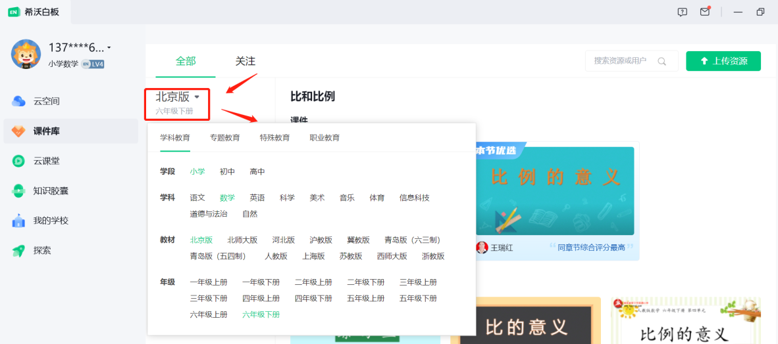Switch to the 关注 tab
Image resolution: width=778 pixels, height=344 pixels.
click(x=245, y=61)
